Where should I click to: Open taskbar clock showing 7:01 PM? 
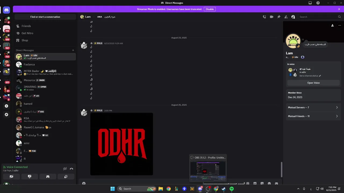click(331, 189)
